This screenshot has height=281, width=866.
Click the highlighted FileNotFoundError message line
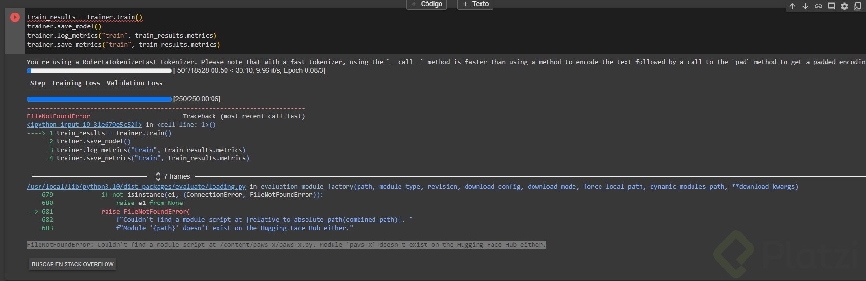[x=286, y=245]
